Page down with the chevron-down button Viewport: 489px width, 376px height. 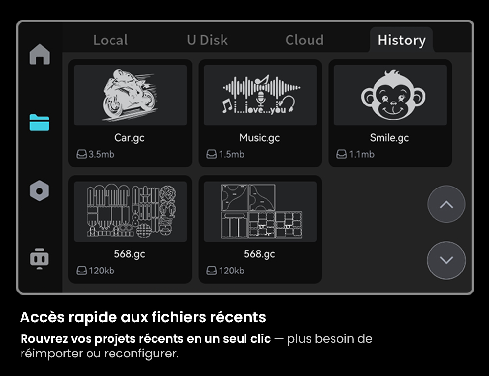point(446,260)
